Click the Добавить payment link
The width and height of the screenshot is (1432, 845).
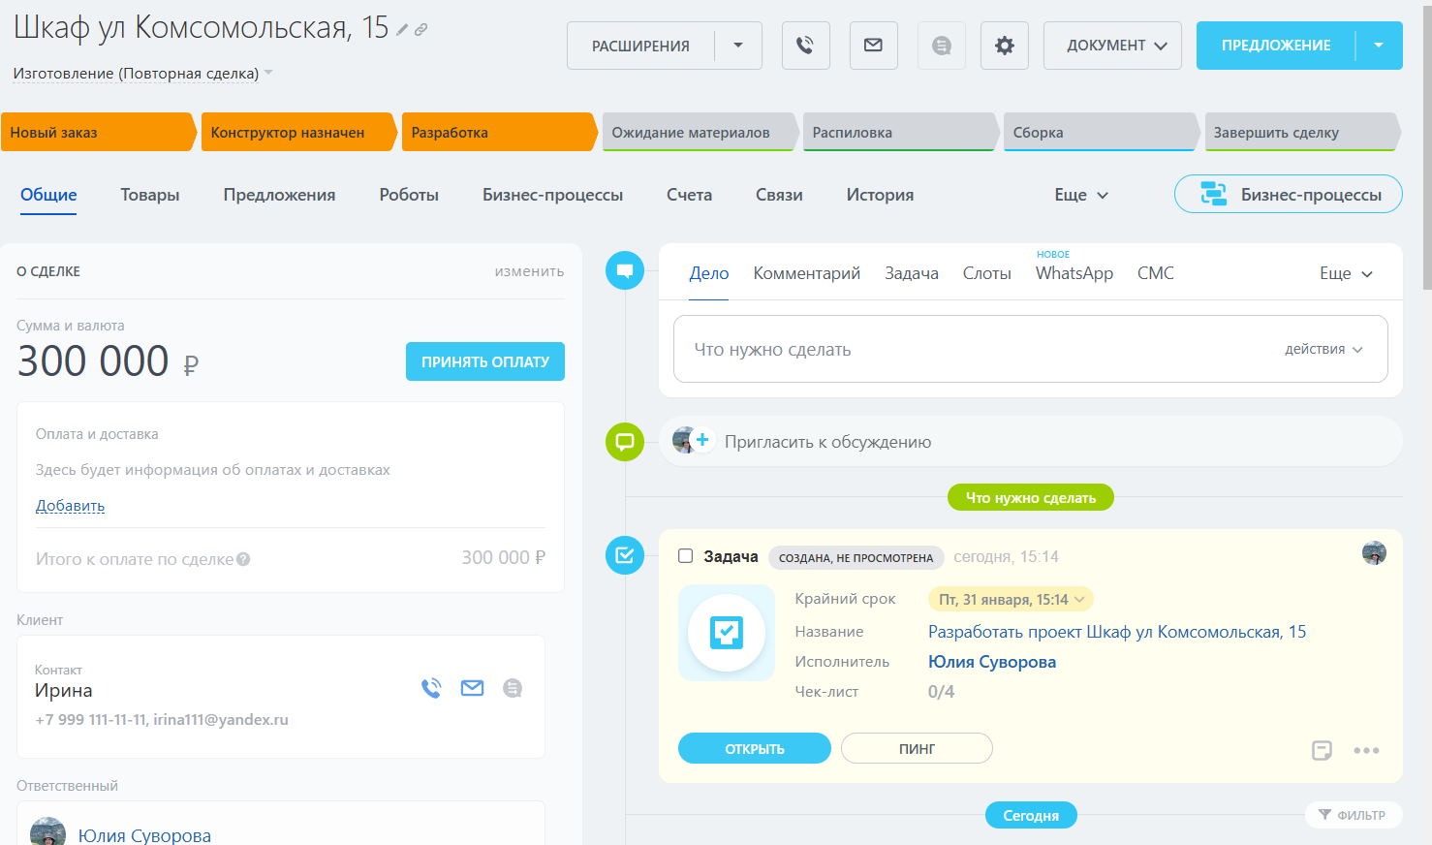pos(70,506)
